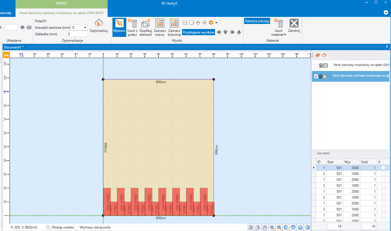The width and height of the screenshot is (391, 231).
Task: Zoom in with the plus magnifier
Action: (x=279, y=227)
